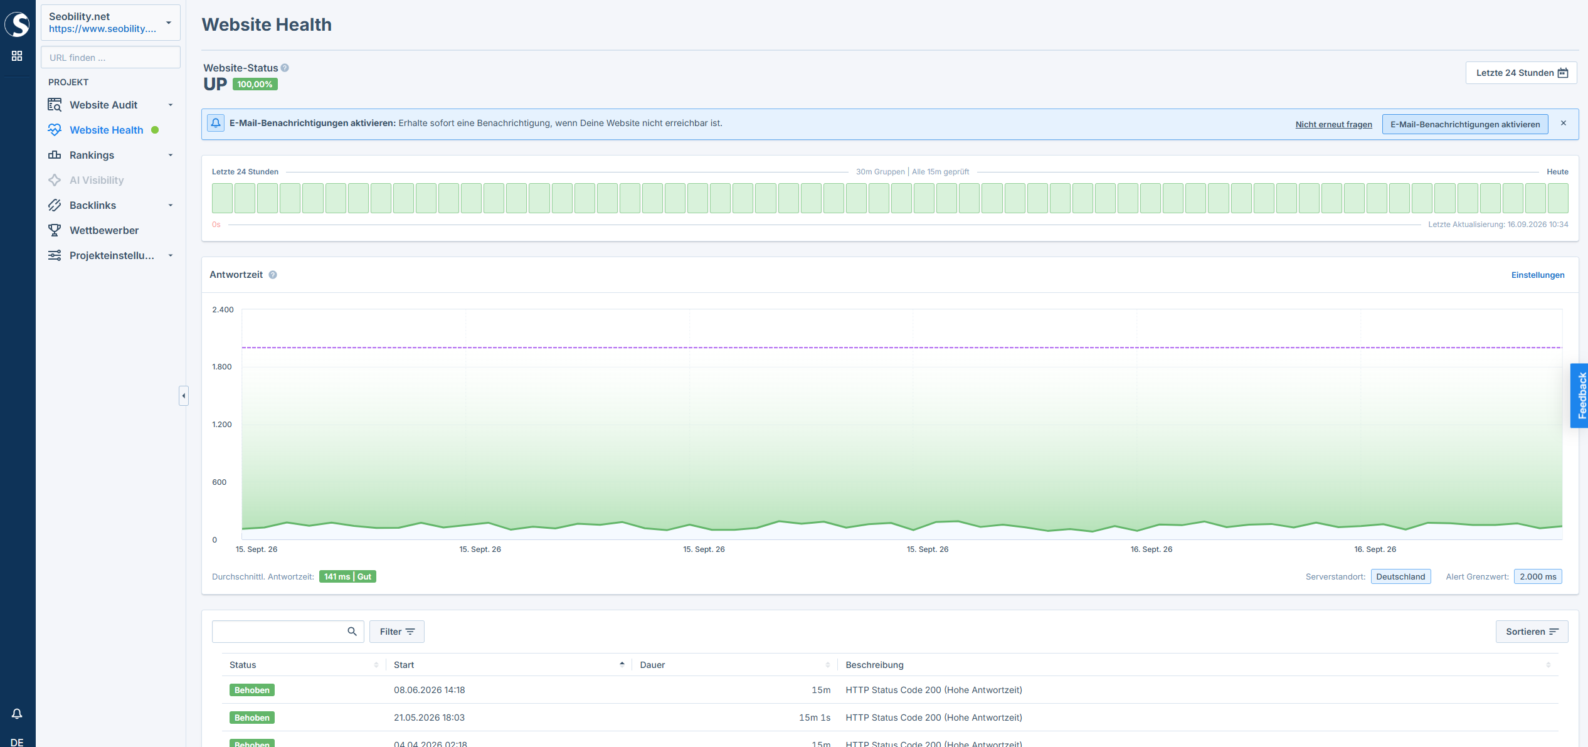This screenshot has width=1588, height=747.
Task: Select Website Health in sidebar
Action: 106,130
